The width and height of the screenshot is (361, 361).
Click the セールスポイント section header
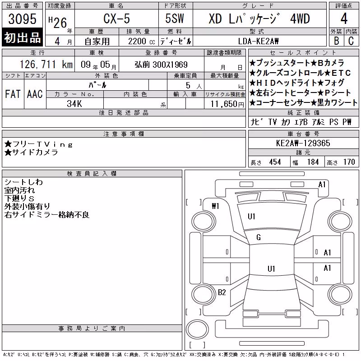[x=303, y=53]
